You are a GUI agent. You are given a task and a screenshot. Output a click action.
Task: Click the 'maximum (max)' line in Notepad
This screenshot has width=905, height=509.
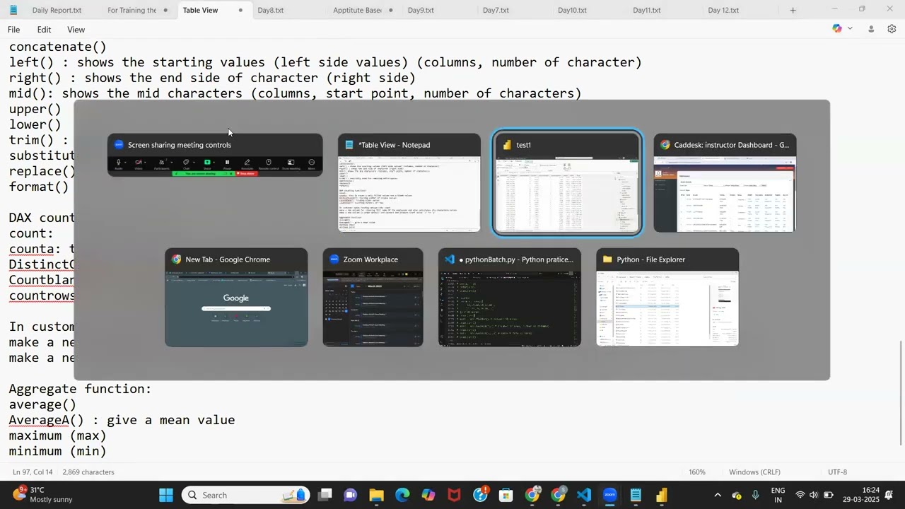[x=58, y=435]
